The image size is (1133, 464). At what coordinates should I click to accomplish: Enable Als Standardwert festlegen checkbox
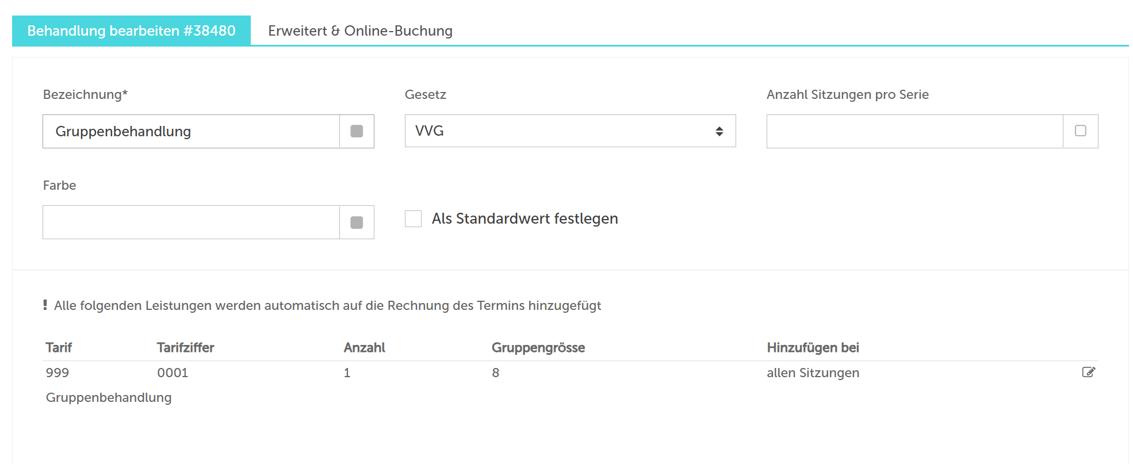(413, 219)
